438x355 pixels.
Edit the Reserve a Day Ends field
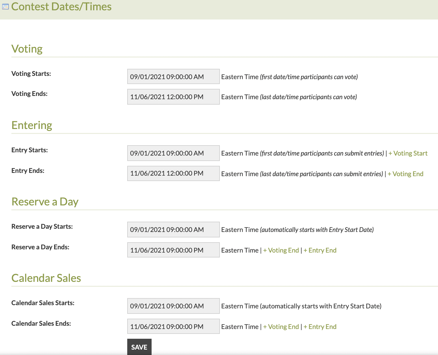click(x=173, y=250)
